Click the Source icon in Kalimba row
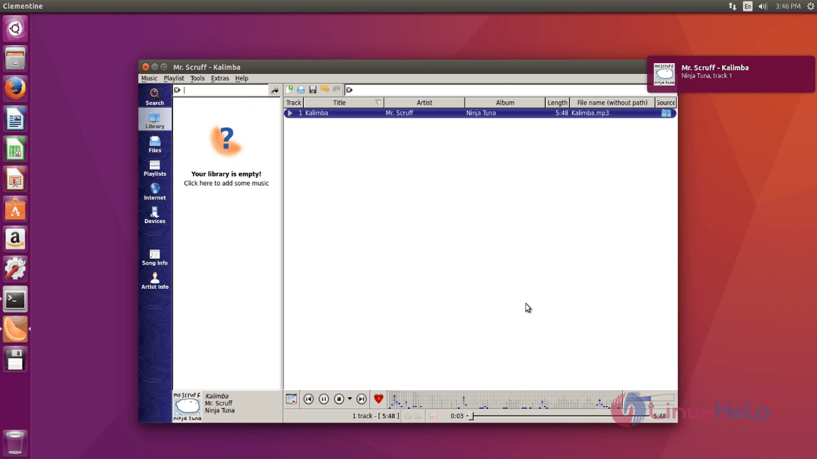Viewport: 817px width, 459px height. pyautogui.click(x=666, y=113)
